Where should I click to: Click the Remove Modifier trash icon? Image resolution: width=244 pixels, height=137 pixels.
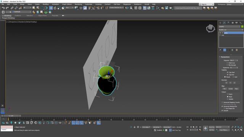(232, 50)
